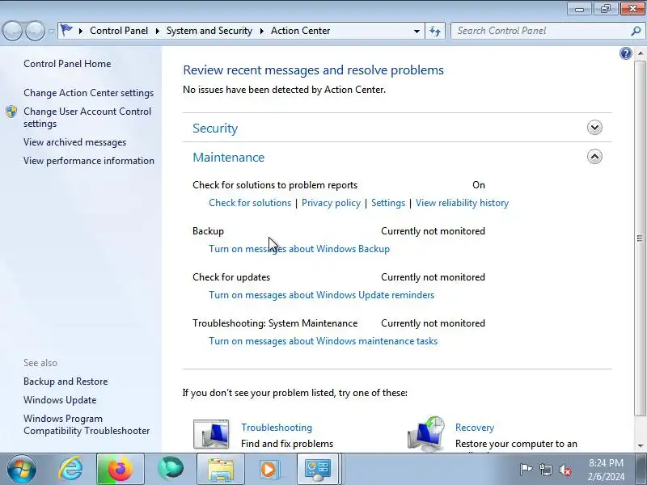647x485 pixels.
Task: Click the Control Panel taskbar button
Action: click(x=318, y=469)
